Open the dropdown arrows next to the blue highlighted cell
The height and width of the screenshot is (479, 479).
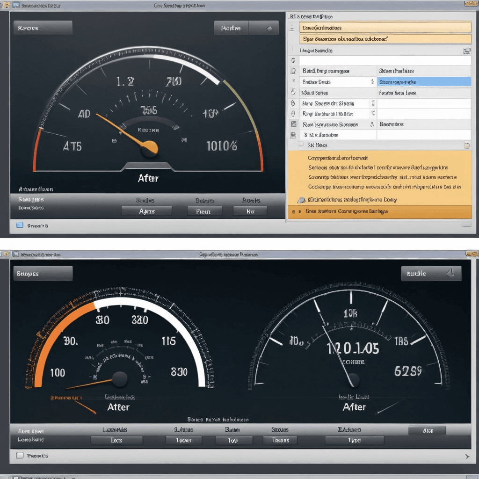(x=373, y=82)
